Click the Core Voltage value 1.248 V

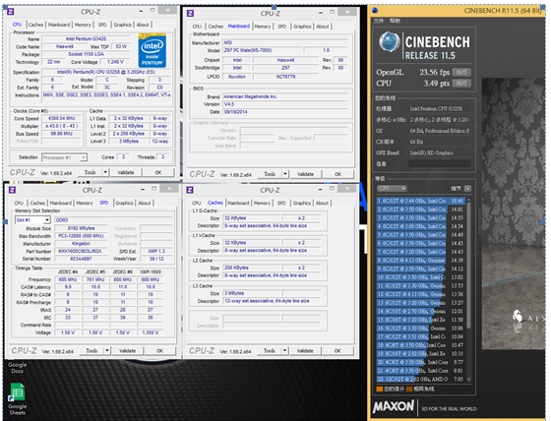(116, 62)
